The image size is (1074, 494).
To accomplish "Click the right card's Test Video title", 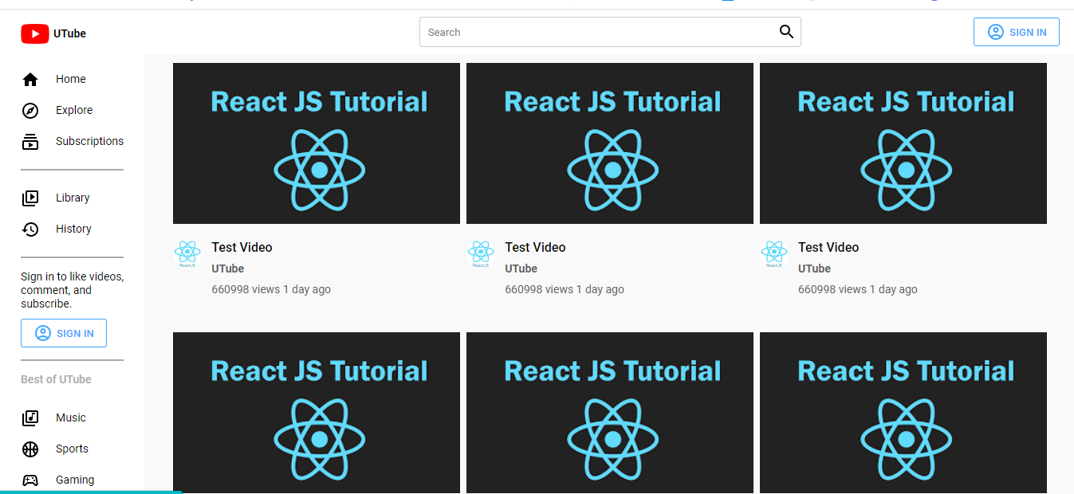I will tap(828, 248).
